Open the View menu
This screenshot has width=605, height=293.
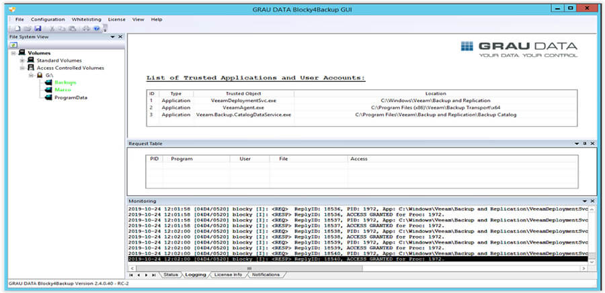pos(138,19)
